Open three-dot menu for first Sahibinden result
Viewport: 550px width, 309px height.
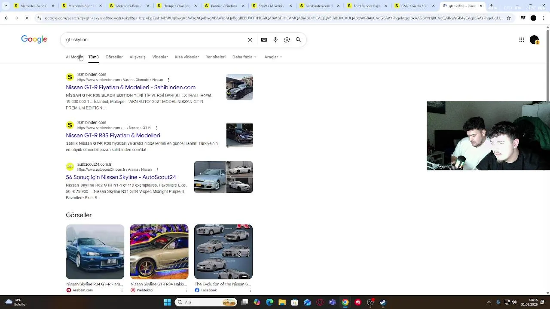[168, 80]
